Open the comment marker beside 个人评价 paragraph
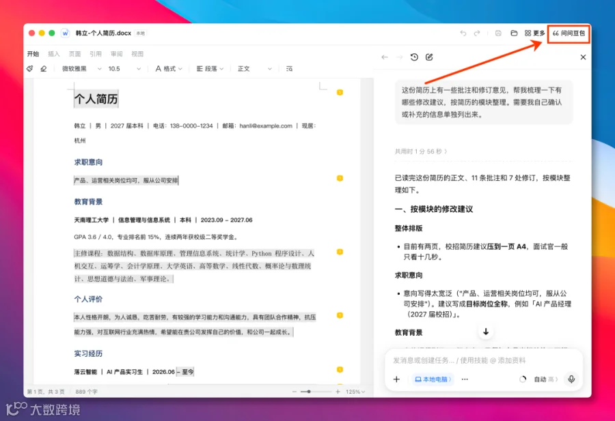Viewport: 615px width, 421px height. [340, 315]
